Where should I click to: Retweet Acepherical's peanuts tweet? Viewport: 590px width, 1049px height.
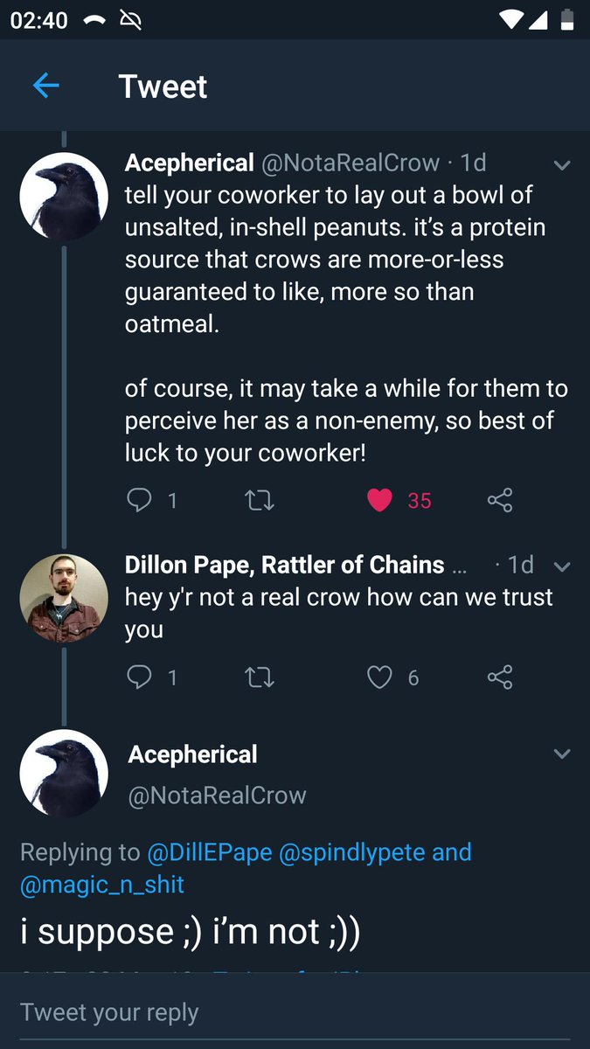(260, 500)
